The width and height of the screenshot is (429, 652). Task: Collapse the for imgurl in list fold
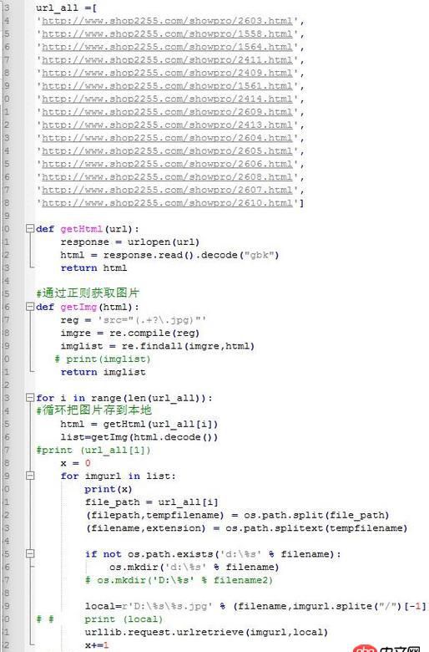(x=30, y=476)
